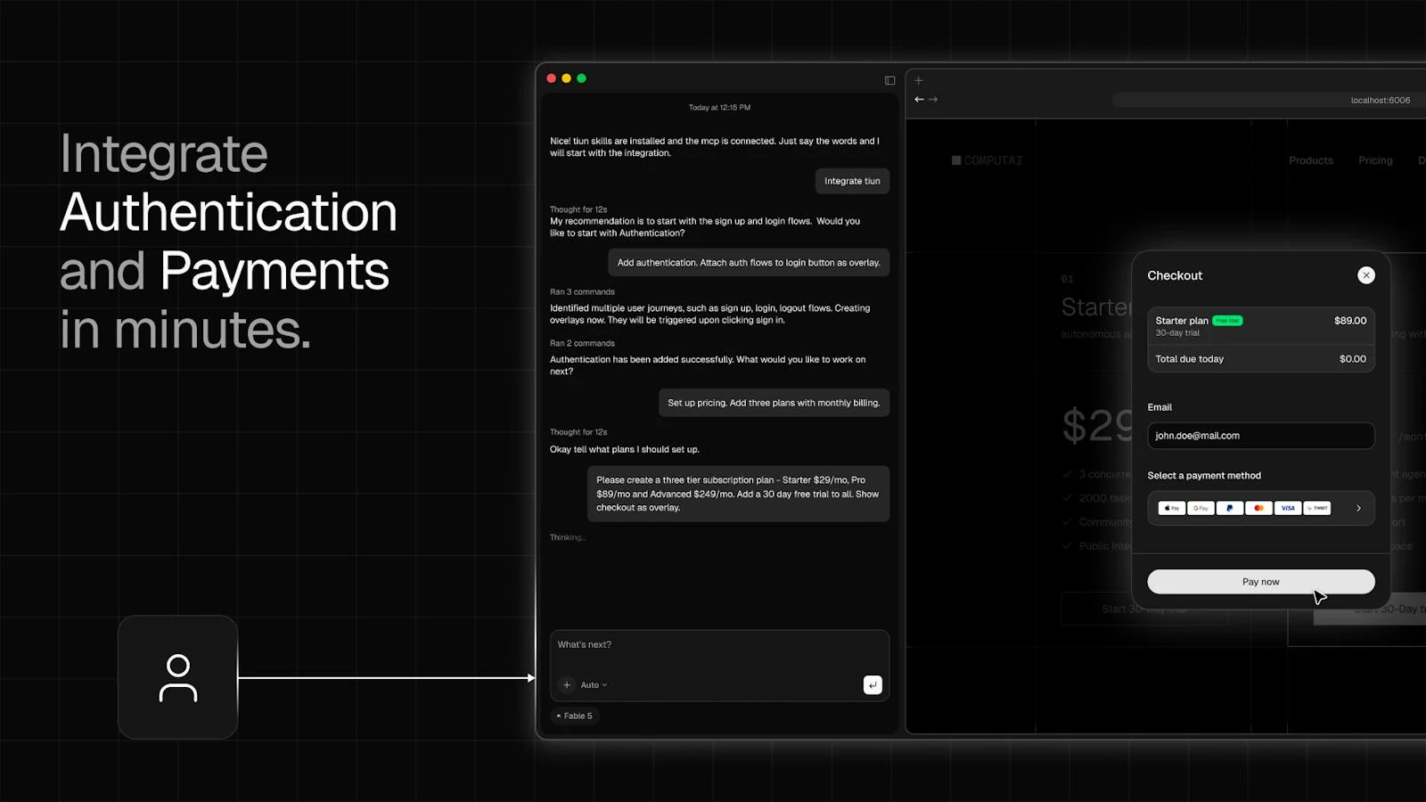Choose the Google Pay payment icon
Image resolution: width=1426 pixels, height=802 pixels.
(1201, 508)
